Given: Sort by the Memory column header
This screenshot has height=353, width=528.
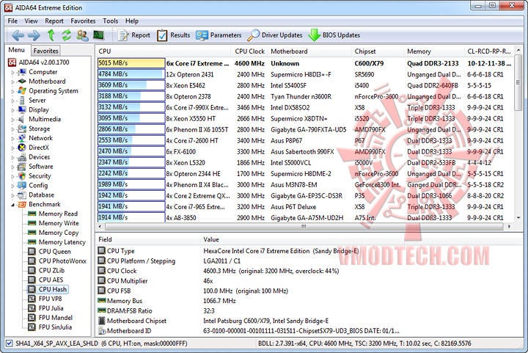Looking at the screenshot, I should pyautogui.click(x=434, y=51).
